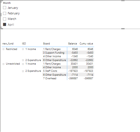Collapse 1 Income under Unrestricted
The image size is (140, 132).
[23, 64]
